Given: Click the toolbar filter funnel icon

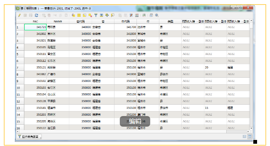Looking at the screenshot, I should point(96,15).
